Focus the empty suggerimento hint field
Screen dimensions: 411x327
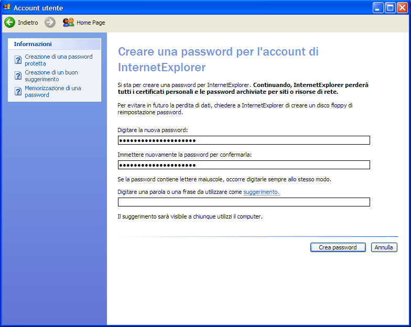point(244,202)
